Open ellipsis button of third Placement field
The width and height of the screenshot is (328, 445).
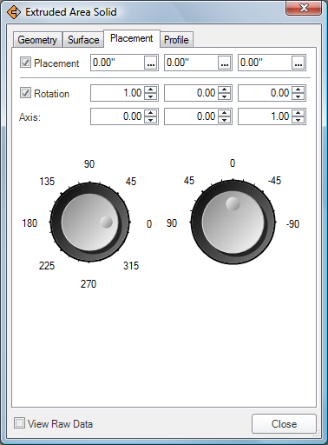298,63
